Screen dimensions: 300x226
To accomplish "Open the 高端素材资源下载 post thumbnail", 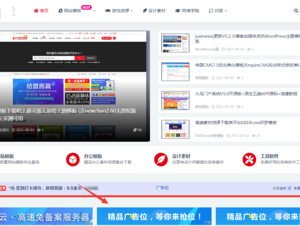I will (x=175, y=129).
